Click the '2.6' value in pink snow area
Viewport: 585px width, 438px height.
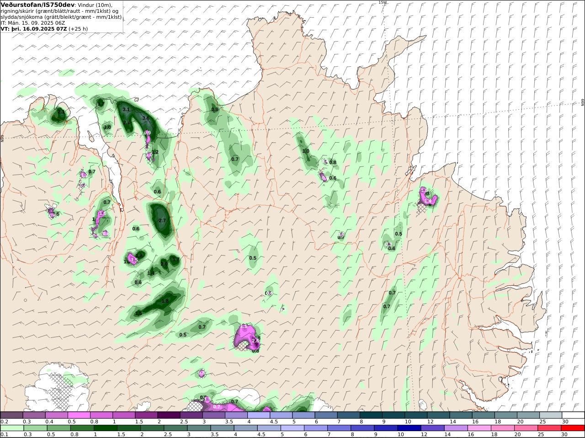pyautogui.click(x=255, y=341)
